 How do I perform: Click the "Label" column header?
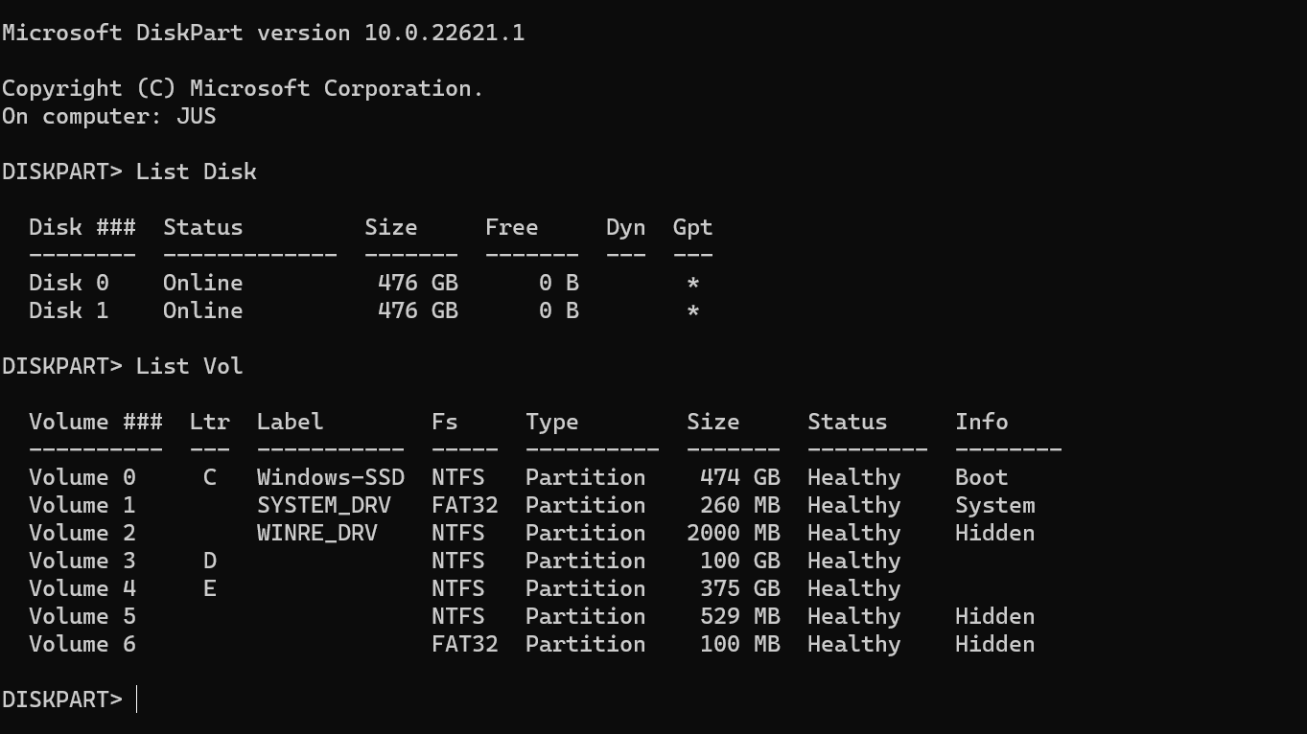pos(290,422)
